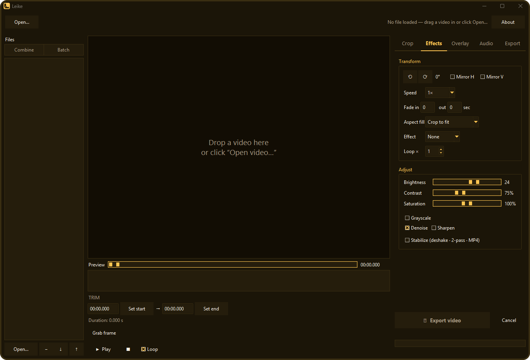Screen dimensions: 530x360
Task: Move file down with the down arrow
Action: pos(61,349)
